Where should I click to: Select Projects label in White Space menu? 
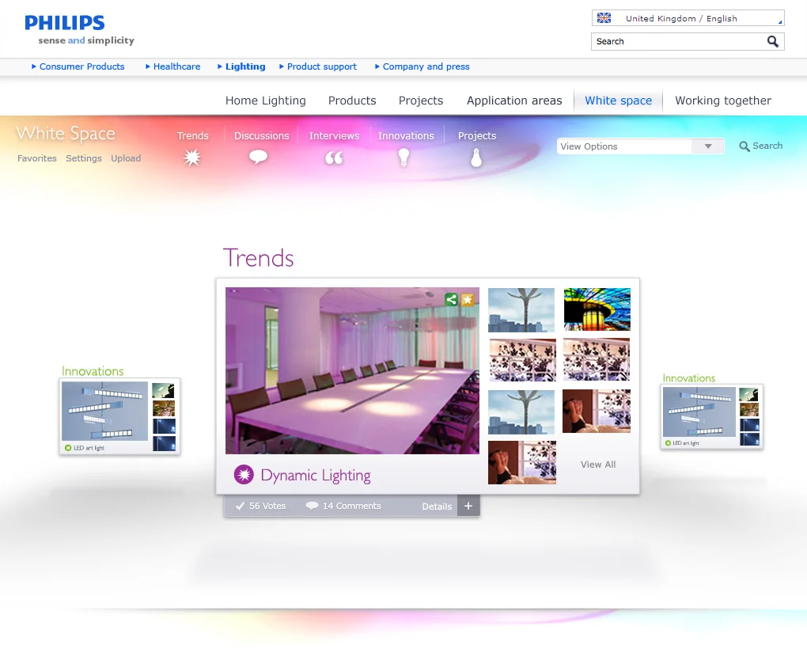tap(477, 135)
